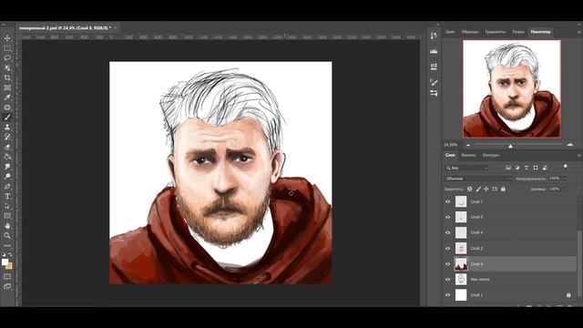Open the Navigator panel options menu
This screenshot has height=328, width=583.
click(x=579, y=32)
